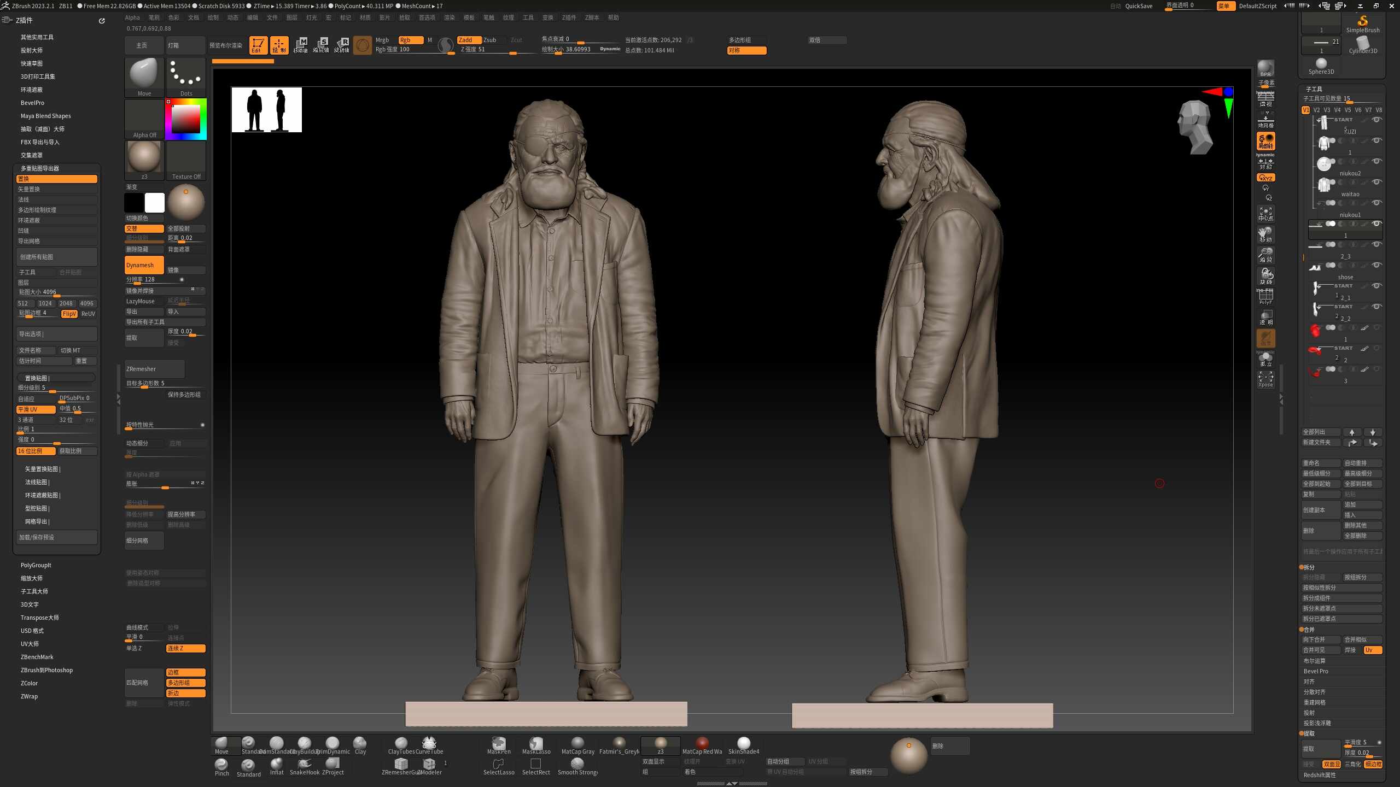Expand the UV大师 plugin section

click(x=30, y=644)
